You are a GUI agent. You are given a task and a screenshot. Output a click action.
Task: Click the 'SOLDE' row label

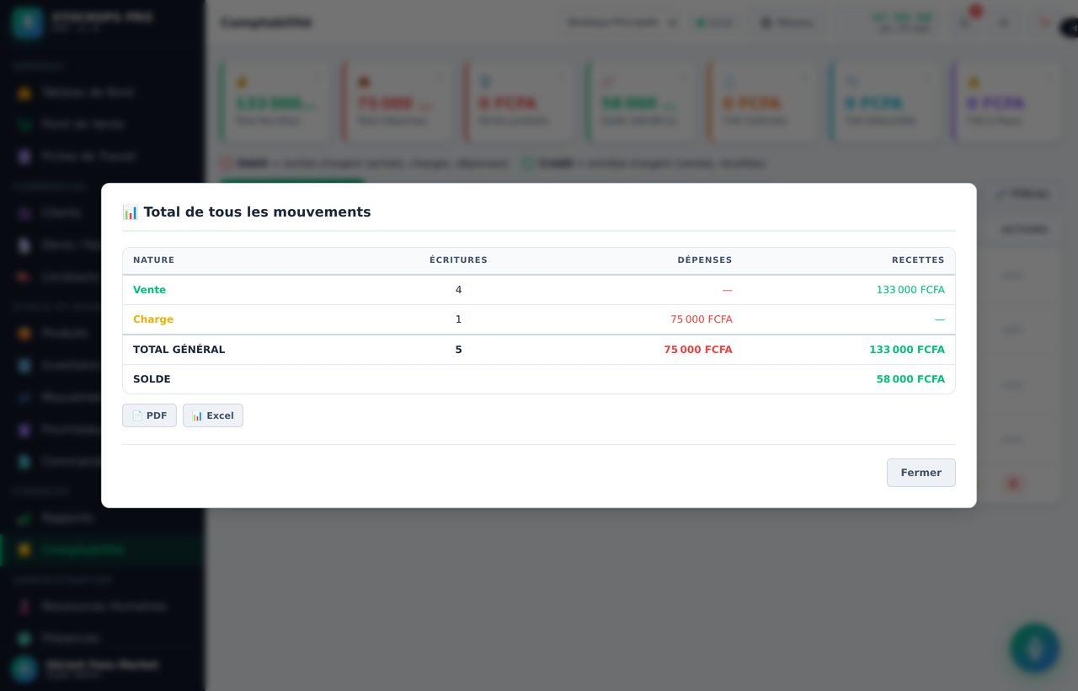pyautogui.click(x=152, y=379)
